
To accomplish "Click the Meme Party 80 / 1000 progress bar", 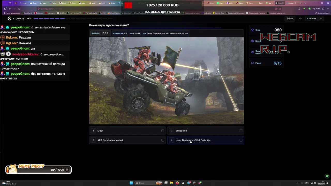I will (39, 170).
